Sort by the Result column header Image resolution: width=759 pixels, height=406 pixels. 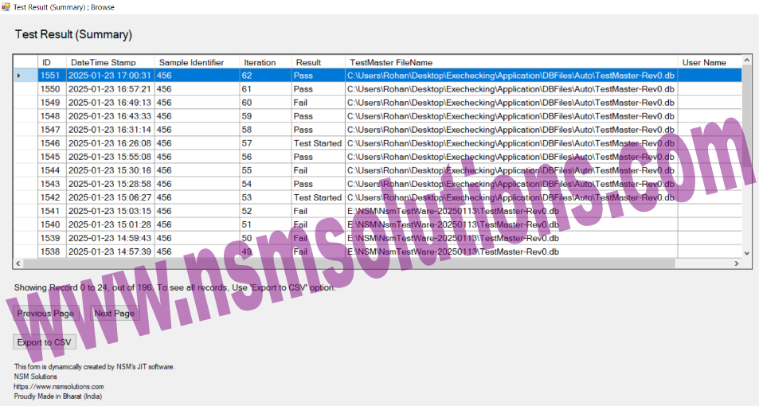[x=308, y=62]
